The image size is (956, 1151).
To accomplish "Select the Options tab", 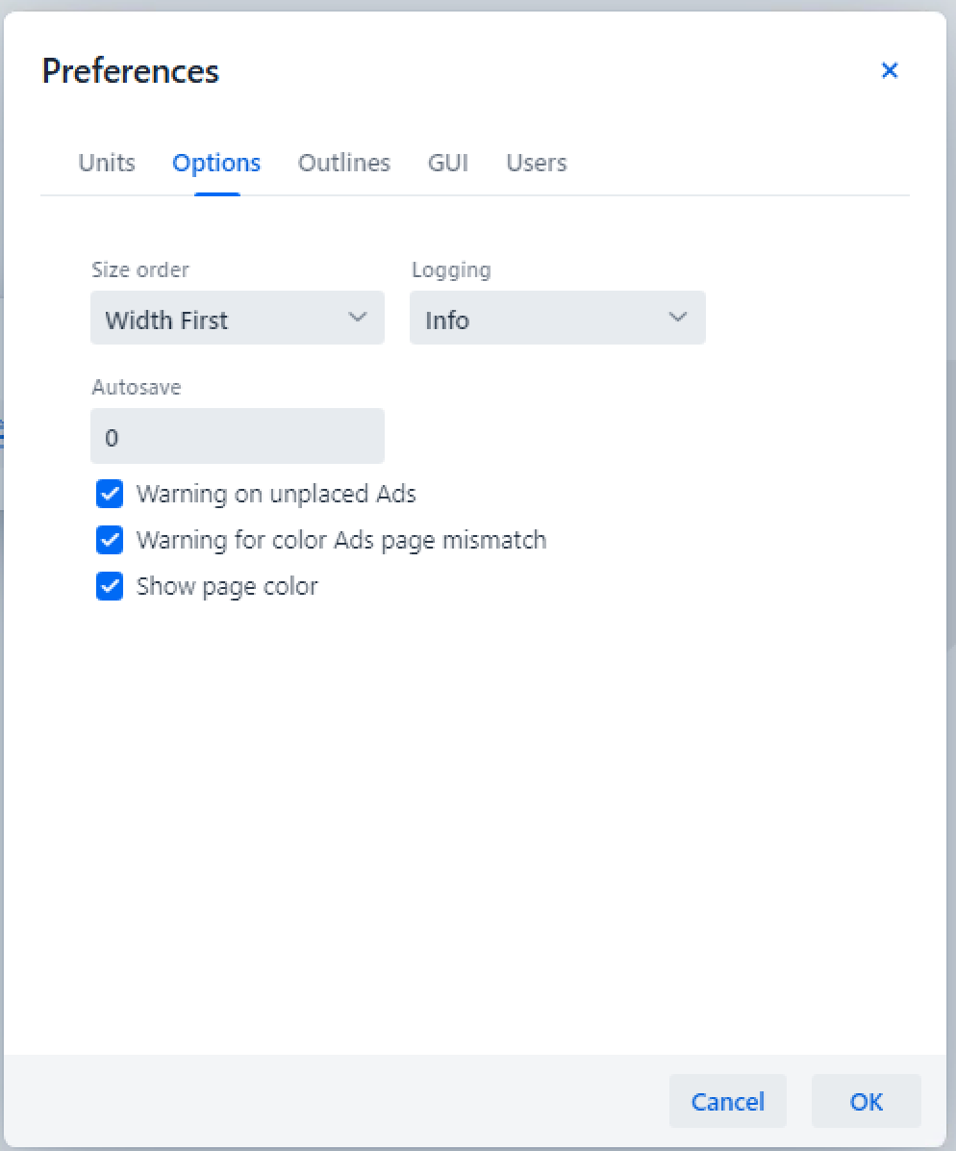I will pyautogui.click(x=216, y=163).
